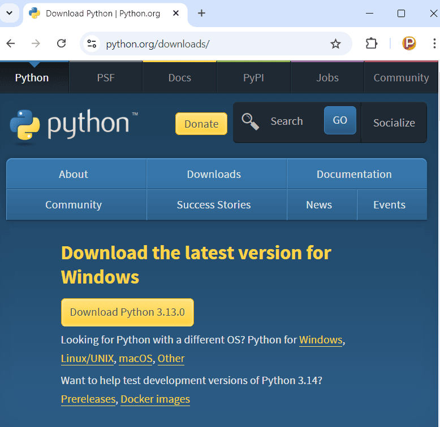Select the Docs top-bar tab
The image size is (440, 427).
180,77
